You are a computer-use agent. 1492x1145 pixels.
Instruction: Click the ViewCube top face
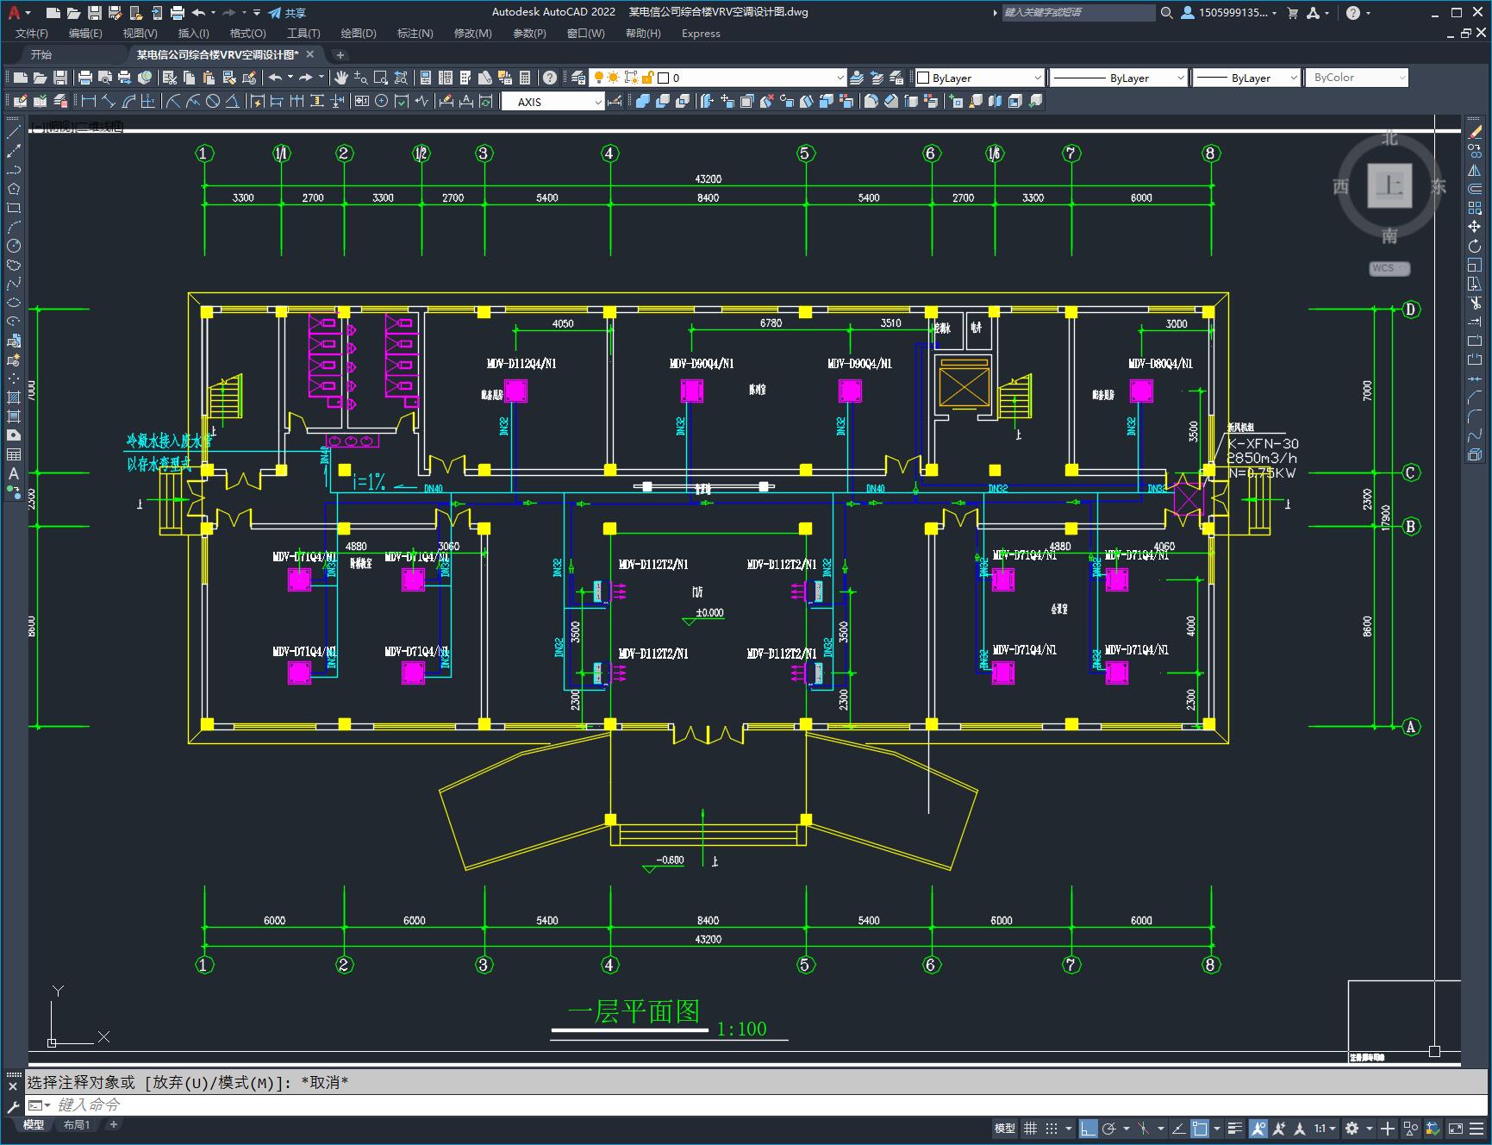[1389, 185]
